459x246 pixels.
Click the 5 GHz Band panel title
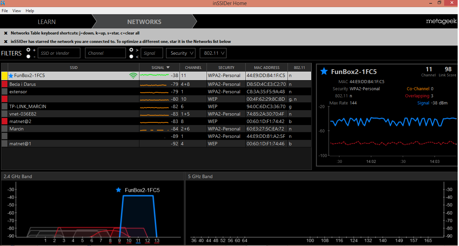(200, 176)
